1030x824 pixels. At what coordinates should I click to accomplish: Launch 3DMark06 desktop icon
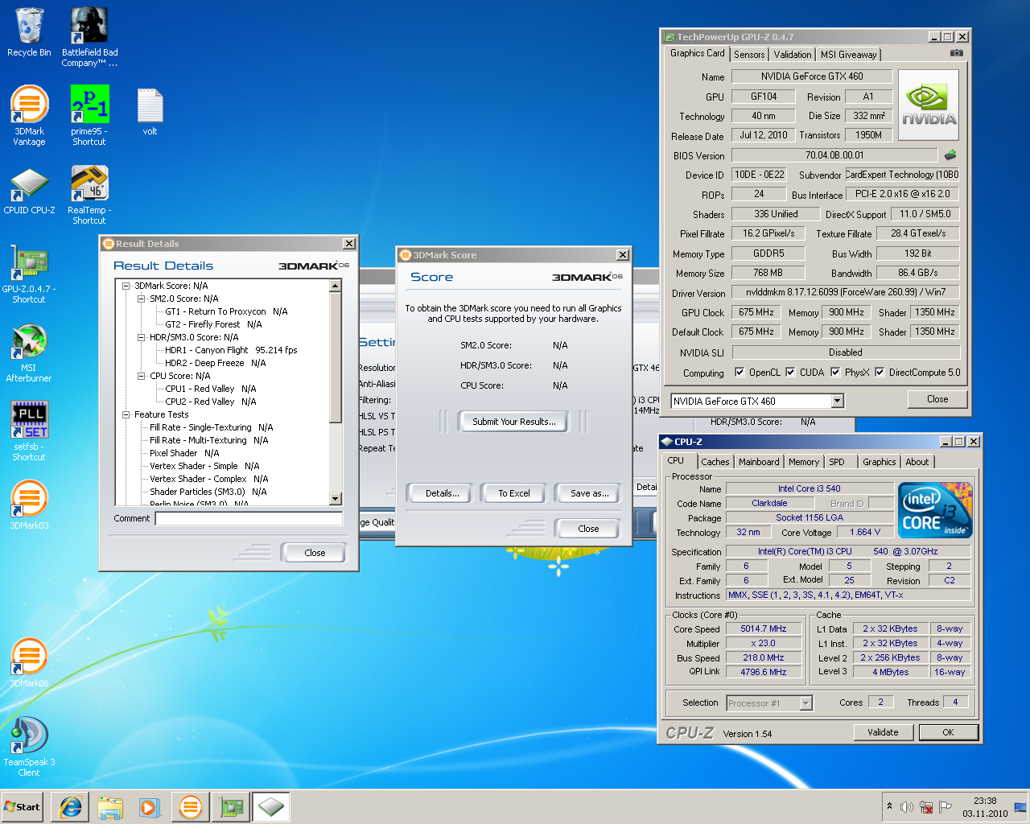[x=29, y=662]
